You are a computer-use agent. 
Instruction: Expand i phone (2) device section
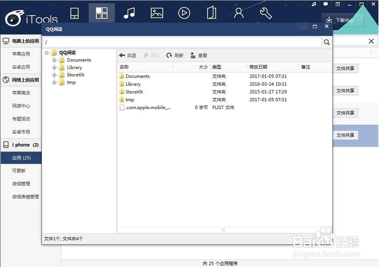[x=21, y=145]
